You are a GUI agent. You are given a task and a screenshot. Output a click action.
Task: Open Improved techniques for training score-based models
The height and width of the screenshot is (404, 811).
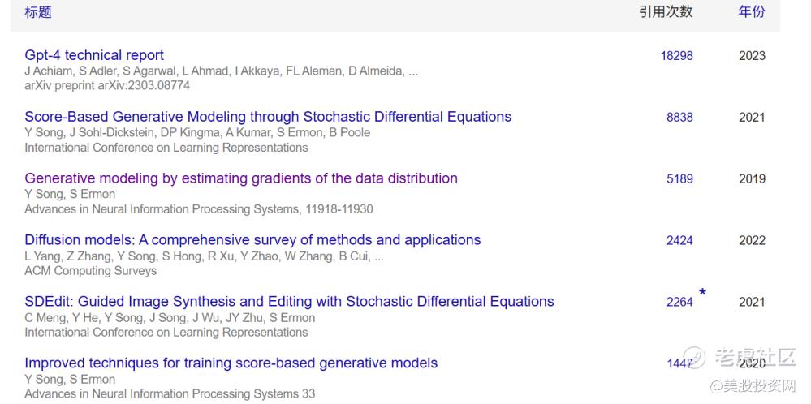point(231,363)
